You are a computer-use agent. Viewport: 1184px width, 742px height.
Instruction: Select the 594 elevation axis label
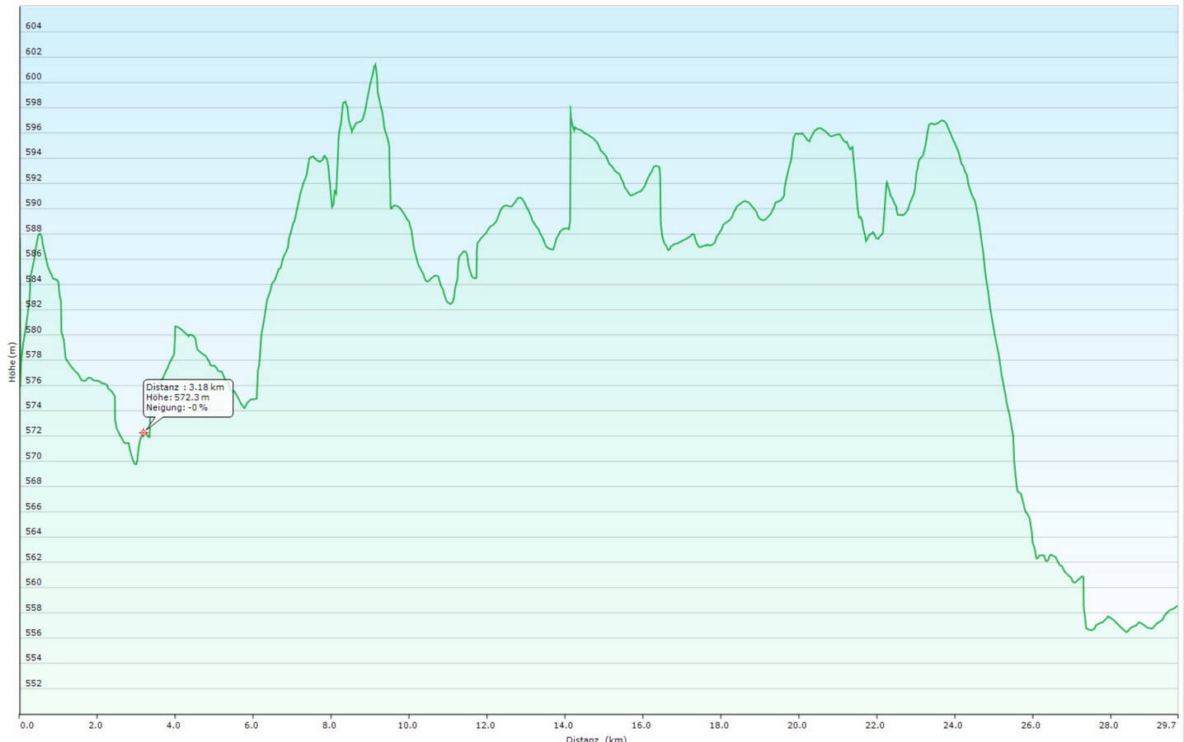33,153
